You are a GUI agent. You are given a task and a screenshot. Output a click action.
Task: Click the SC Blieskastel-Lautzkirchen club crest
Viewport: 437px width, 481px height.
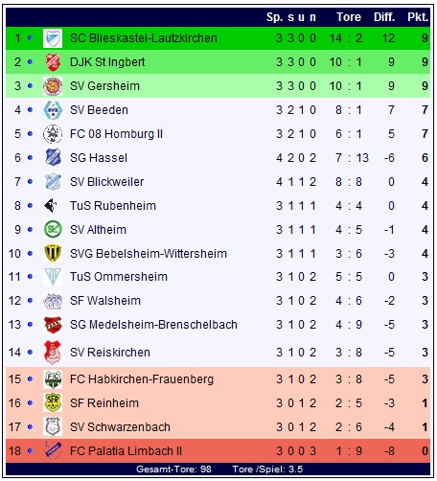pos(53,38)
